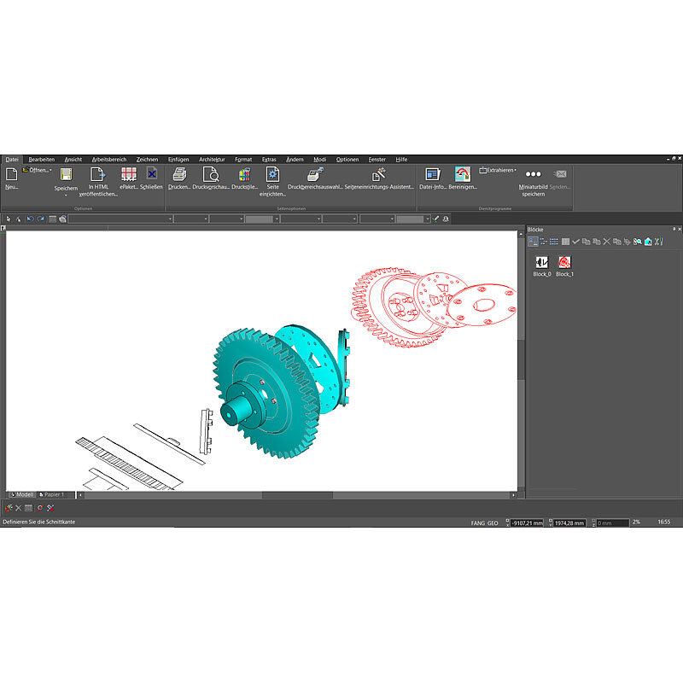Open the Architektur menu
The height and width of the screenshot is (683, 683).
[x=212, y=160]
